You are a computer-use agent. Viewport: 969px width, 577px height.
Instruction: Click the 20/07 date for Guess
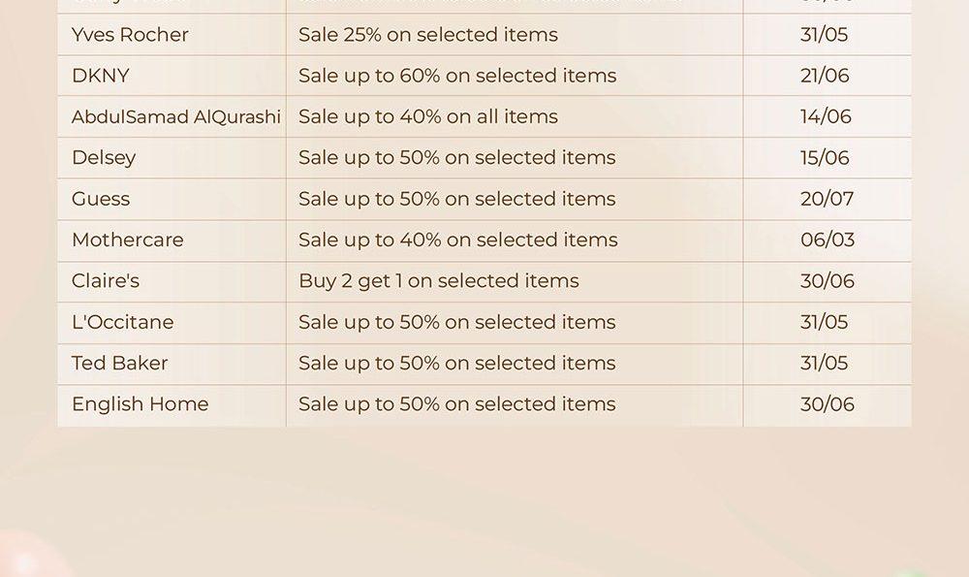[827, 199]
